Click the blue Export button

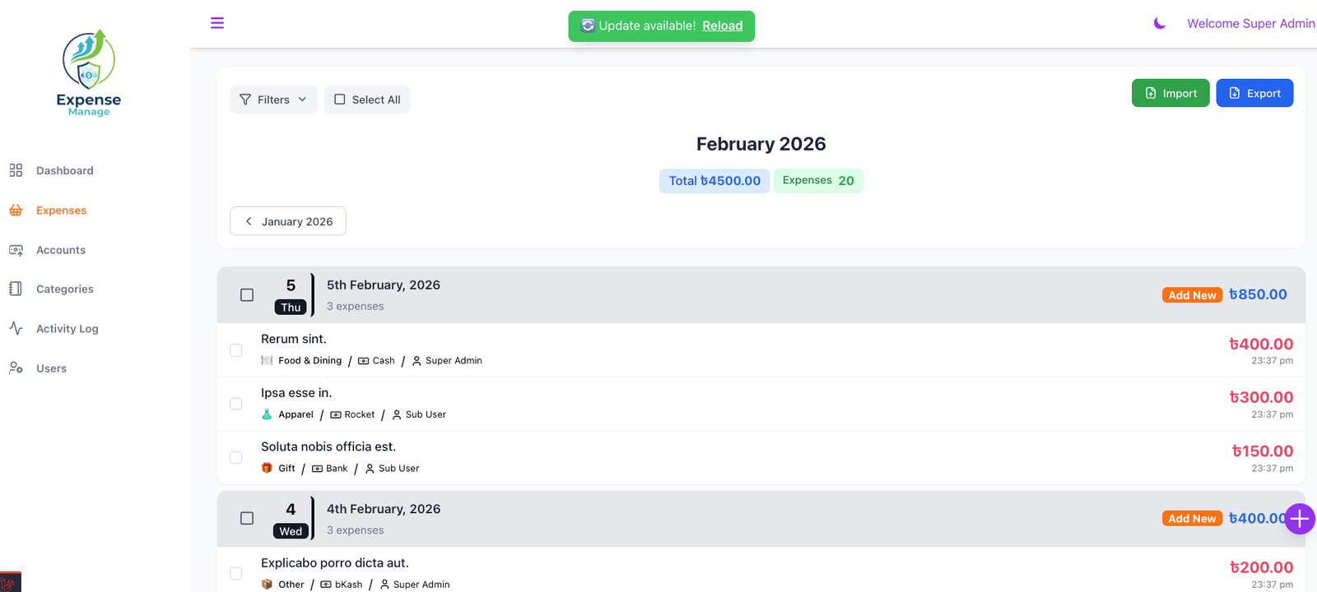[1254, 93]
